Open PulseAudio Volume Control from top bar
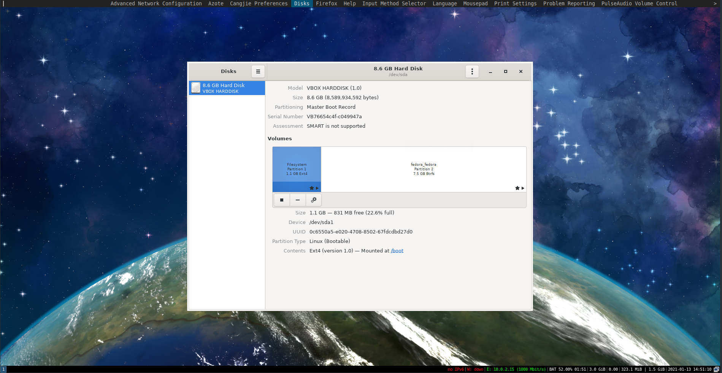 point(639,3)
